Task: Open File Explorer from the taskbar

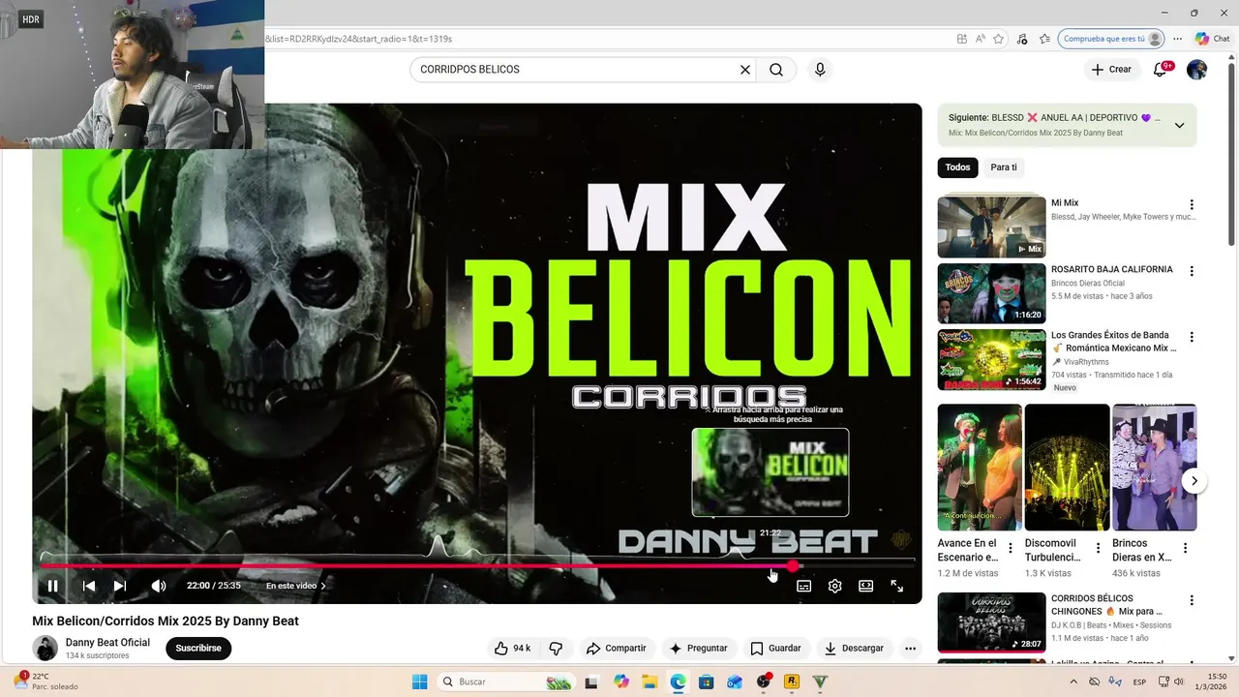Action: coord(649,682)
